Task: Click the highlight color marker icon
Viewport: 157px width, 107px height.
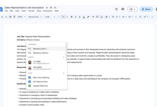Action: click(88, 17)
